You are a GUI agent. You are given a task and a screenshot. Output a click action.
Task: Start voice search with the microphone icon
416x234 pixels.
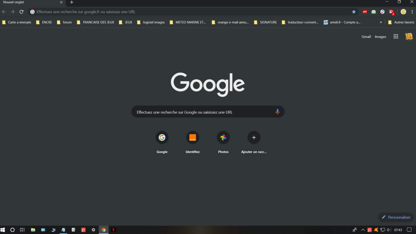pos(277,112)
